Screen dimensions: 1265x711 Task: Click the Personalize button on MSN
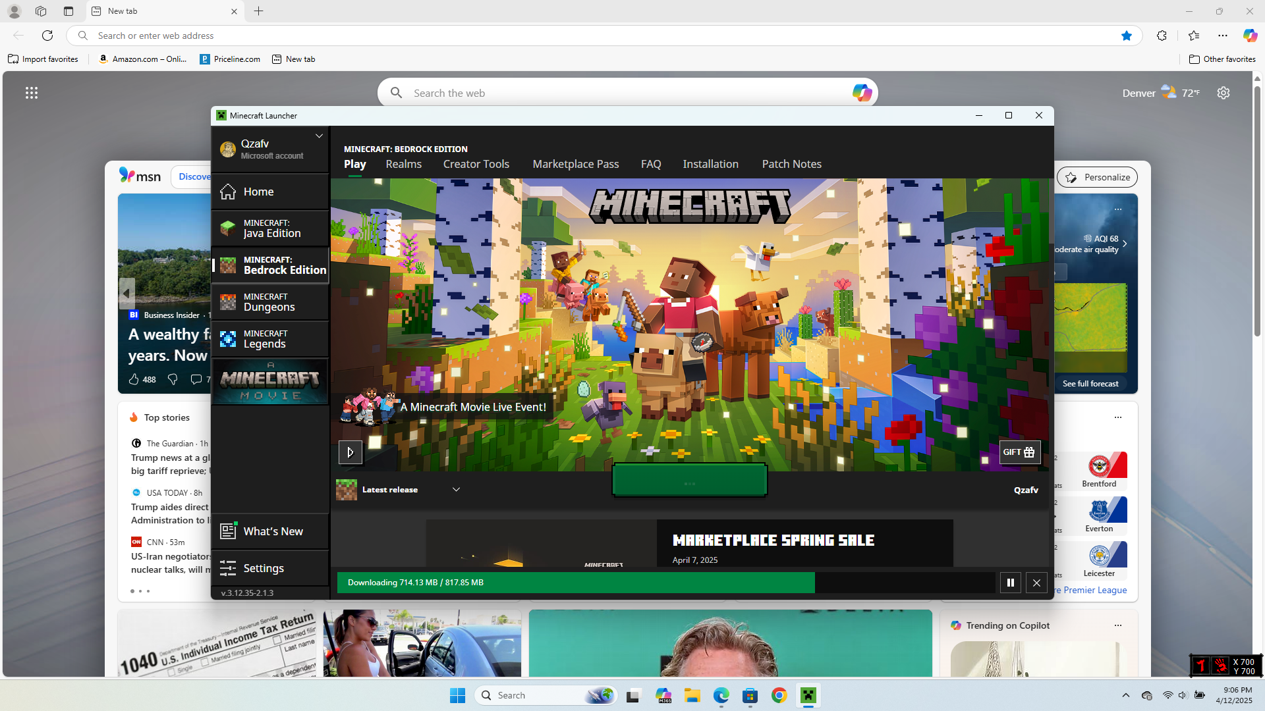pyautogui.click(x=1097, y=177)
